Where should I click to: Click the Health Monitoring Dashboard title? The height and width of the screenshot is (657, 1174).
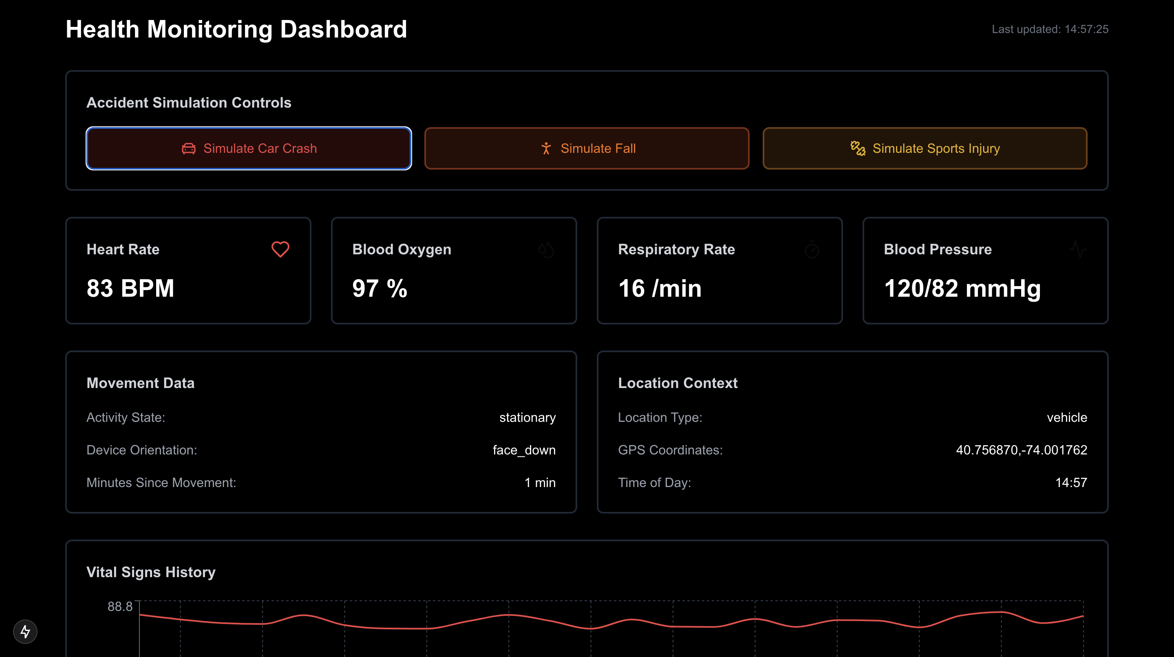(x=236, y=29)
